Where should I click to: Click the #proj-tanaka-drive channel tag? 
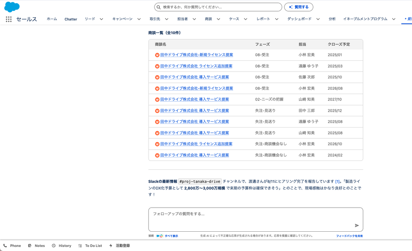[200, 181]
